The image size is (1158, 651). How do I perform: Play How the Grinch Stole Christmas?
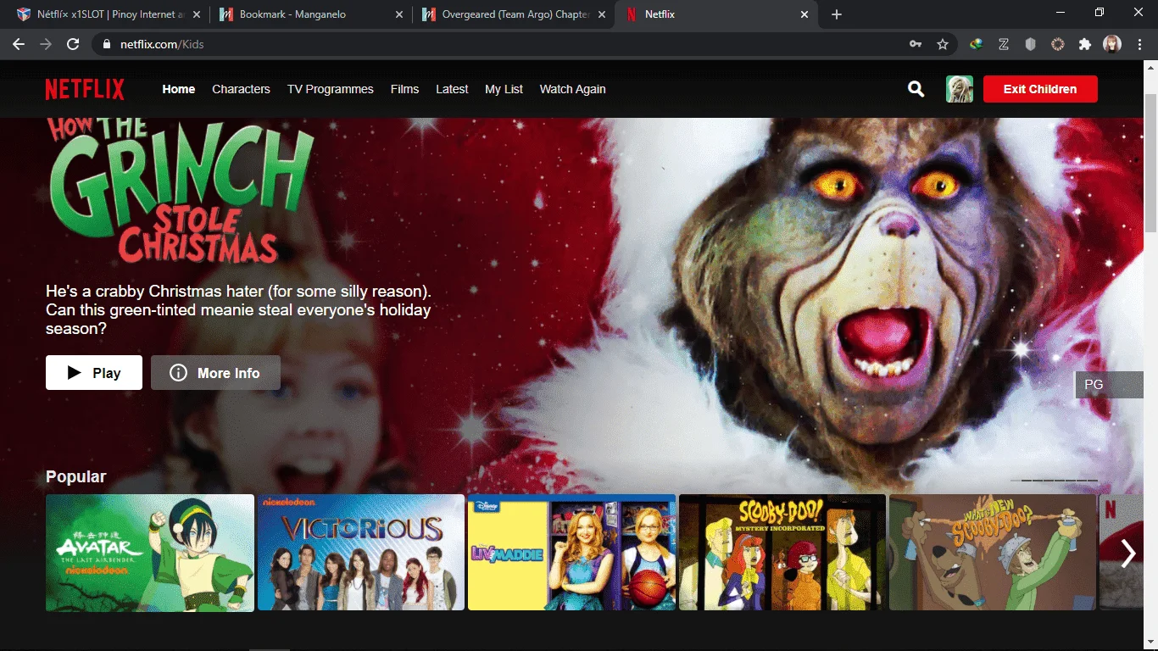94,373
